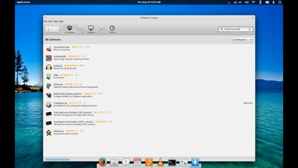Open the Calendar app from the dock

coord(137,162)
